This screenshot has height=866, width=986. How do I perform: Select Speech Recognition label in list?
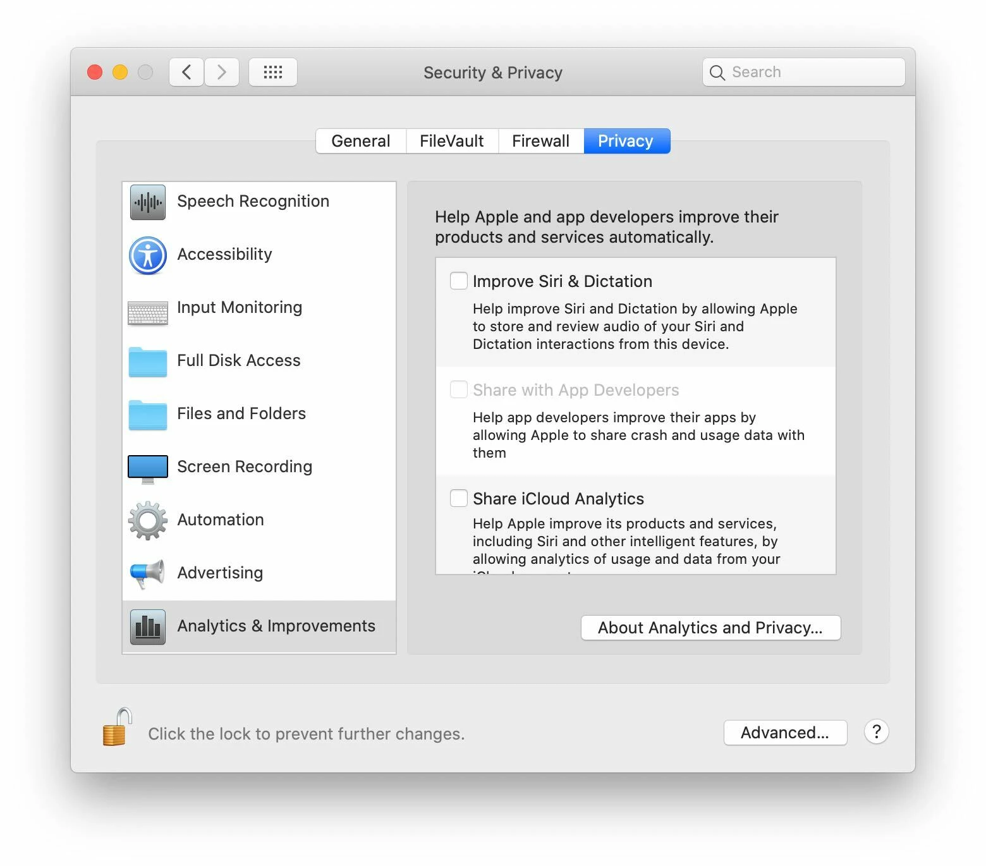(253, 201)
